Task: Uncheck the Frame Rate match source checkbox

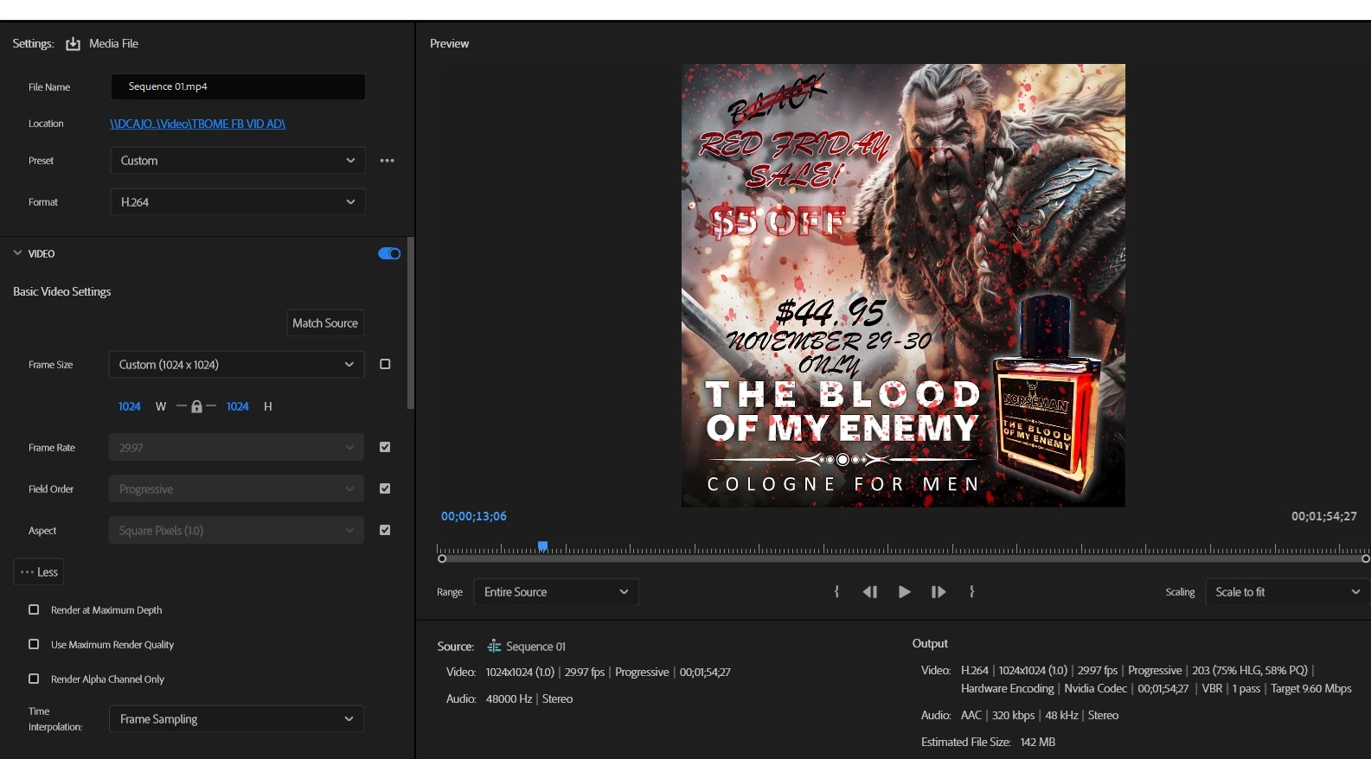Action: click(x=385, y=448)
